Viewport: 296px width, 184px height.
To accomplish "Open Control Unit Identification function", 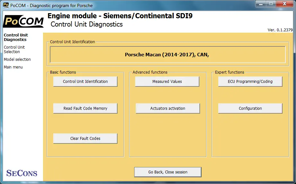I will 85,82.
